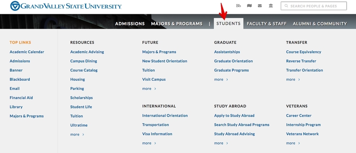Screen dimensions: 356x153
Task: Expand 'more' under Graduate section
Action: [221, 80]
